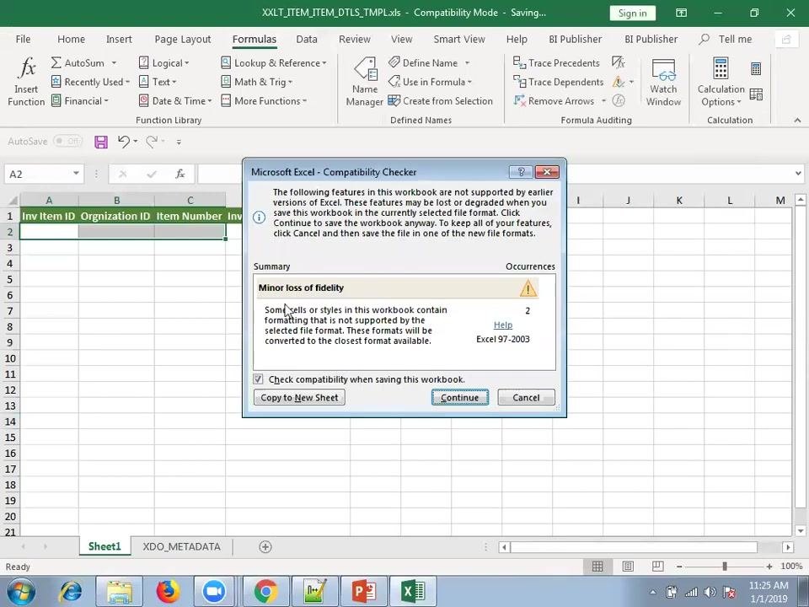
Task: Add a new sheet with plus icon
Action: (x=265, y=546)
